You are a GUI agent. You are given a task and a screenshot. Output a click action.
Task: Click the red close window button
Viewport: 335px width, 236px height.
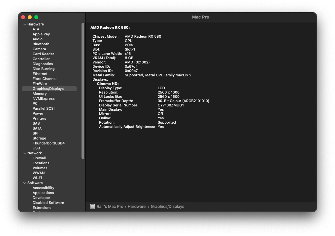(x=23, y=17)
